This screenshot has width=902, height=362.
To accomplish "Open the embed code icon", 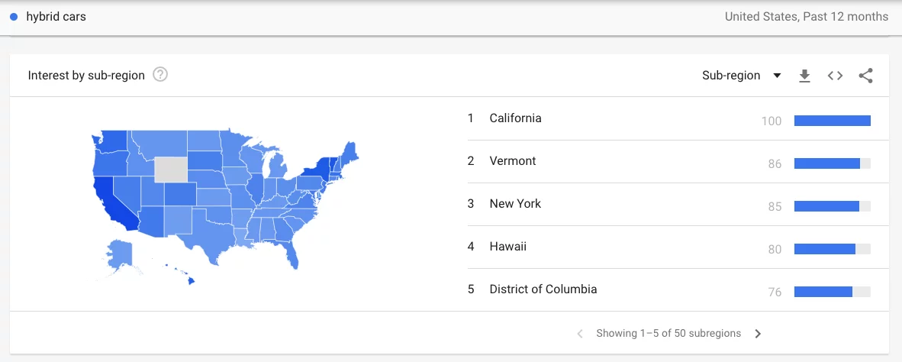I will [835, 76].
